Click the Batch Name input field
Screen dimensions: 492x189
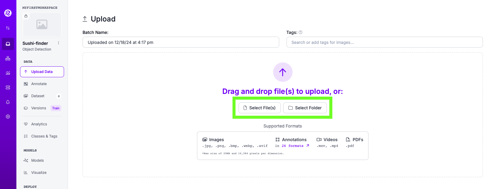point(181,42)
